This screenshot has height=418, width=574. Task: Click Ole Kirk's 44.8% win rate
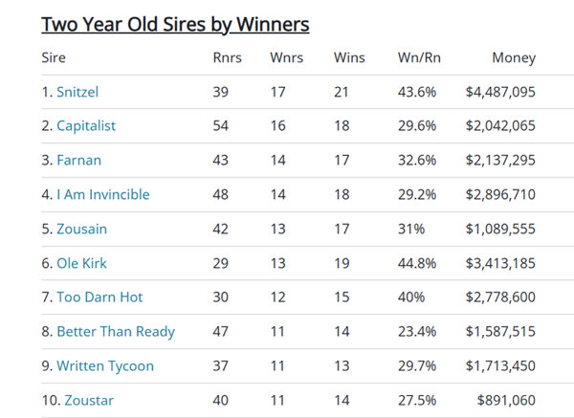pyautogui.click(x=417, y=263)
